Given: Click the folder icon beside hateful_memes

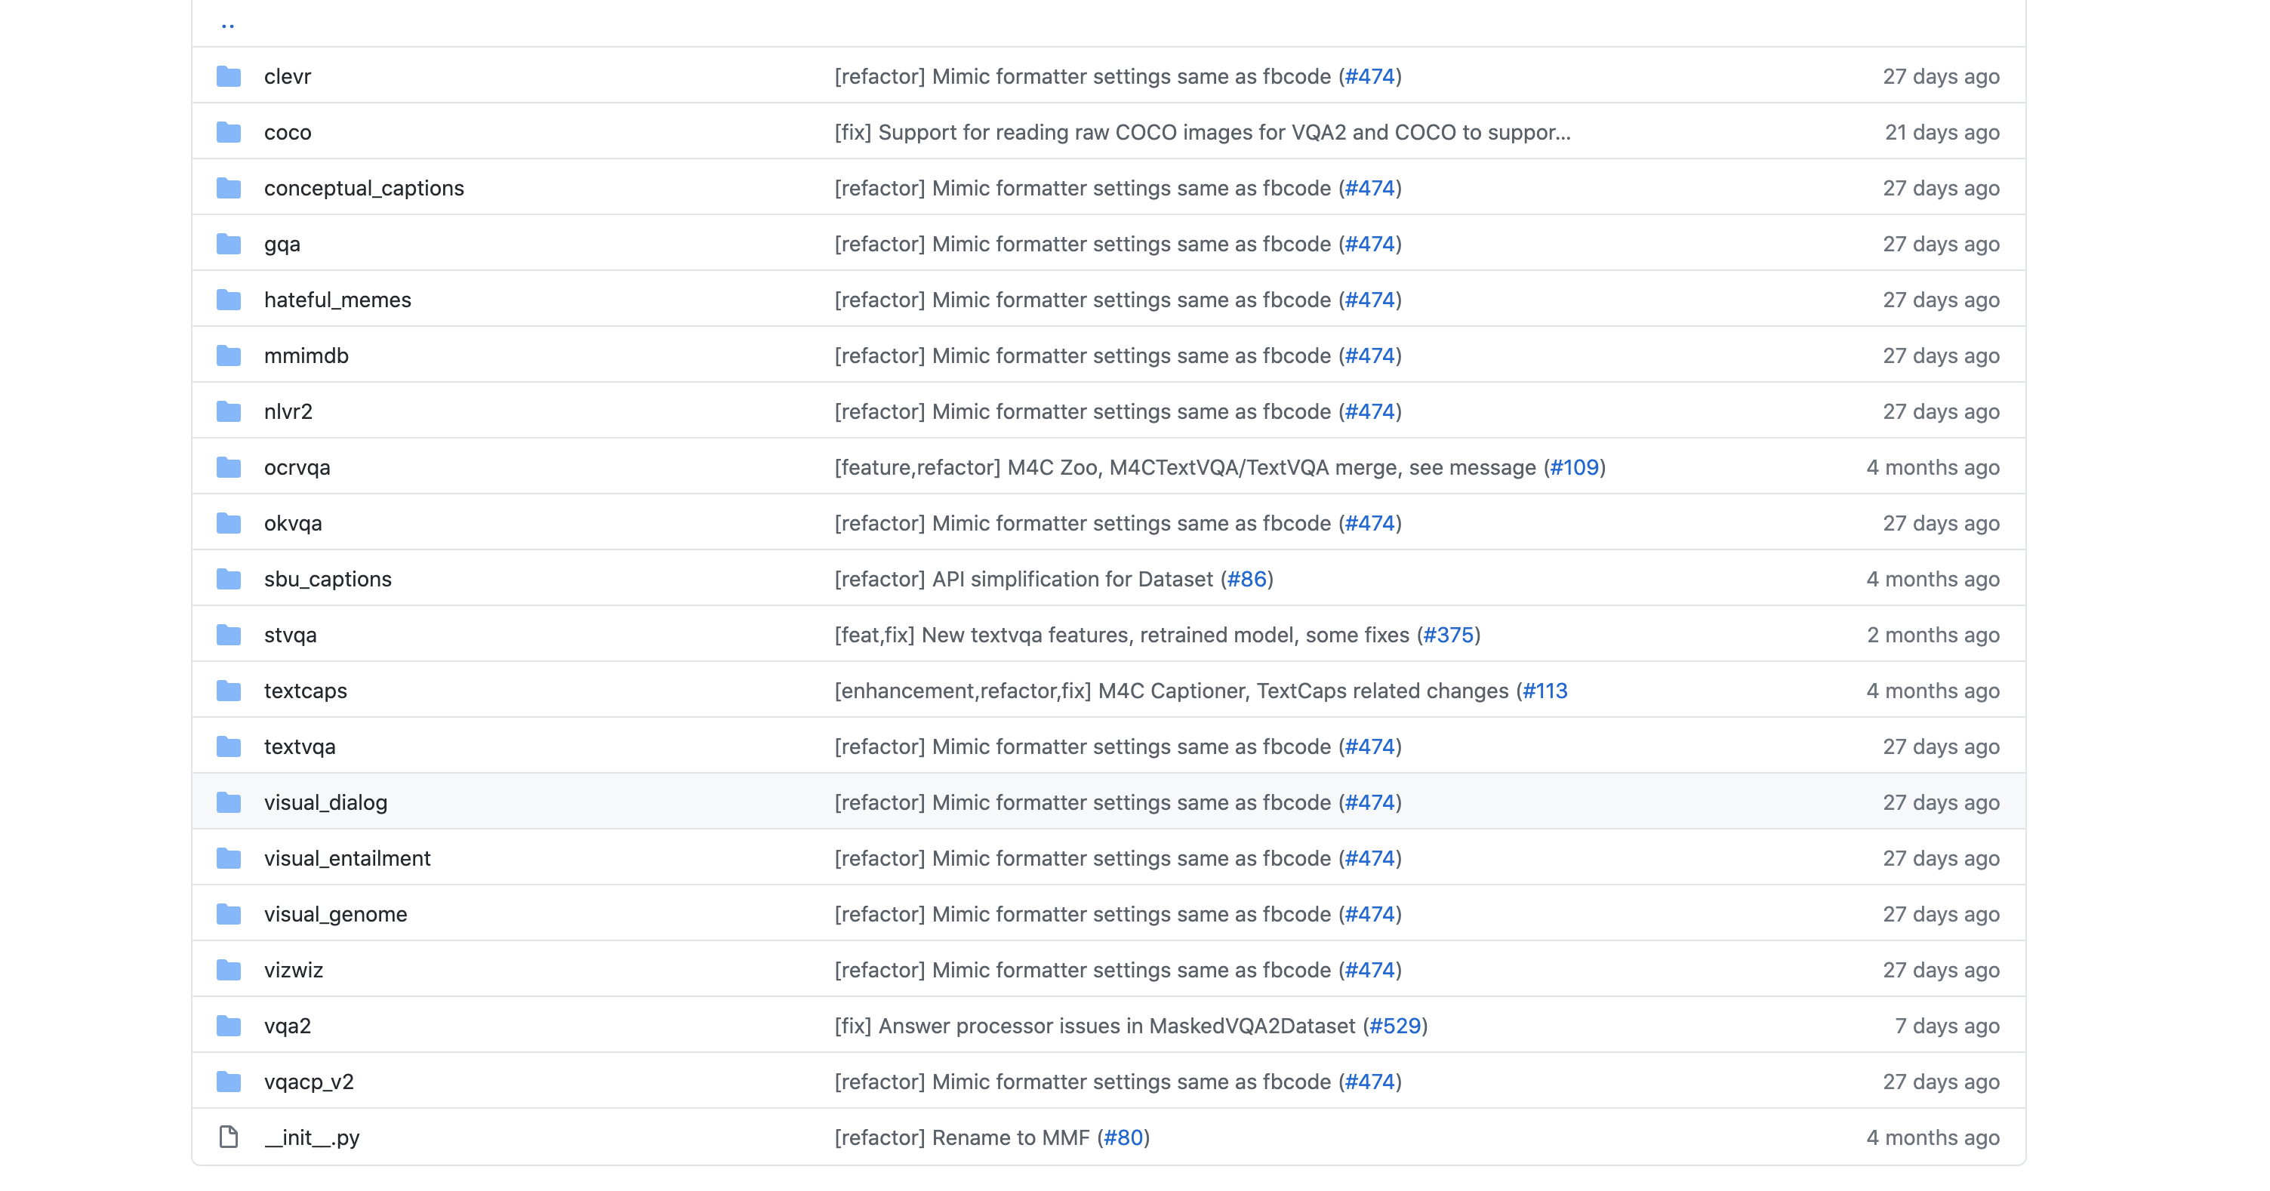Looking at the screenshot, I should pyautogui.click(x=228, y=300).
